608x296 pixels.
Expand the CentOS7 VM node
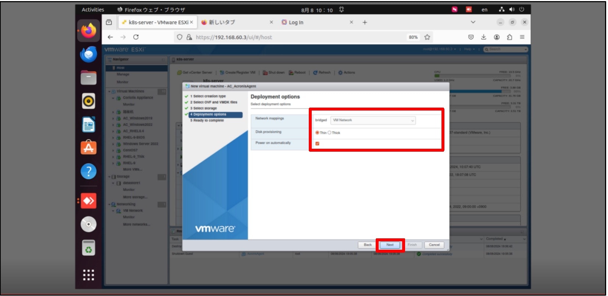coord(113,150)
